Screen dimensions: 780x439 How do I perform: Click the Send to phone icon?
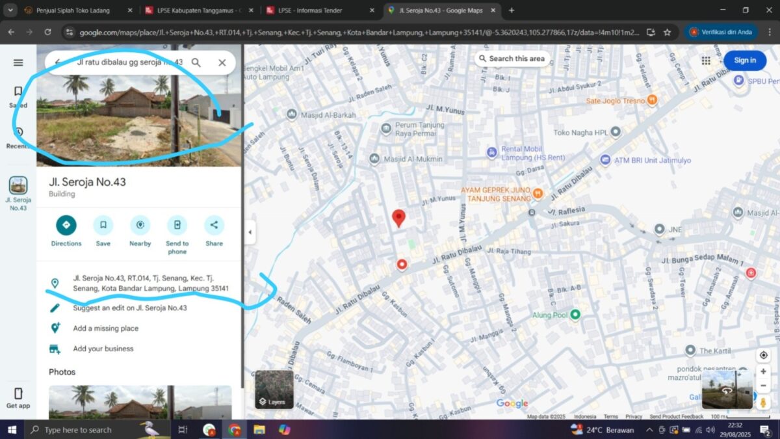point(177,226)
